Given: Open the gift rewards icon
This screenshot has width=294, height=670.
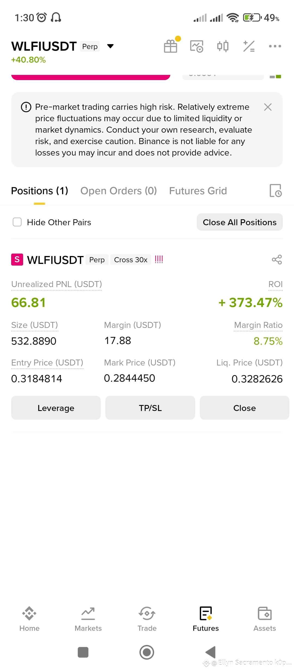Looking at the screenshot, I should (x=171, y=46).
